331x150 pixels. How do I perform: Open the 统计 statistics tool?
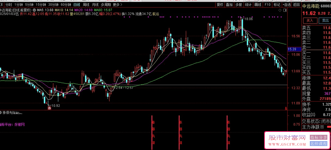click(x=248, y=5)
